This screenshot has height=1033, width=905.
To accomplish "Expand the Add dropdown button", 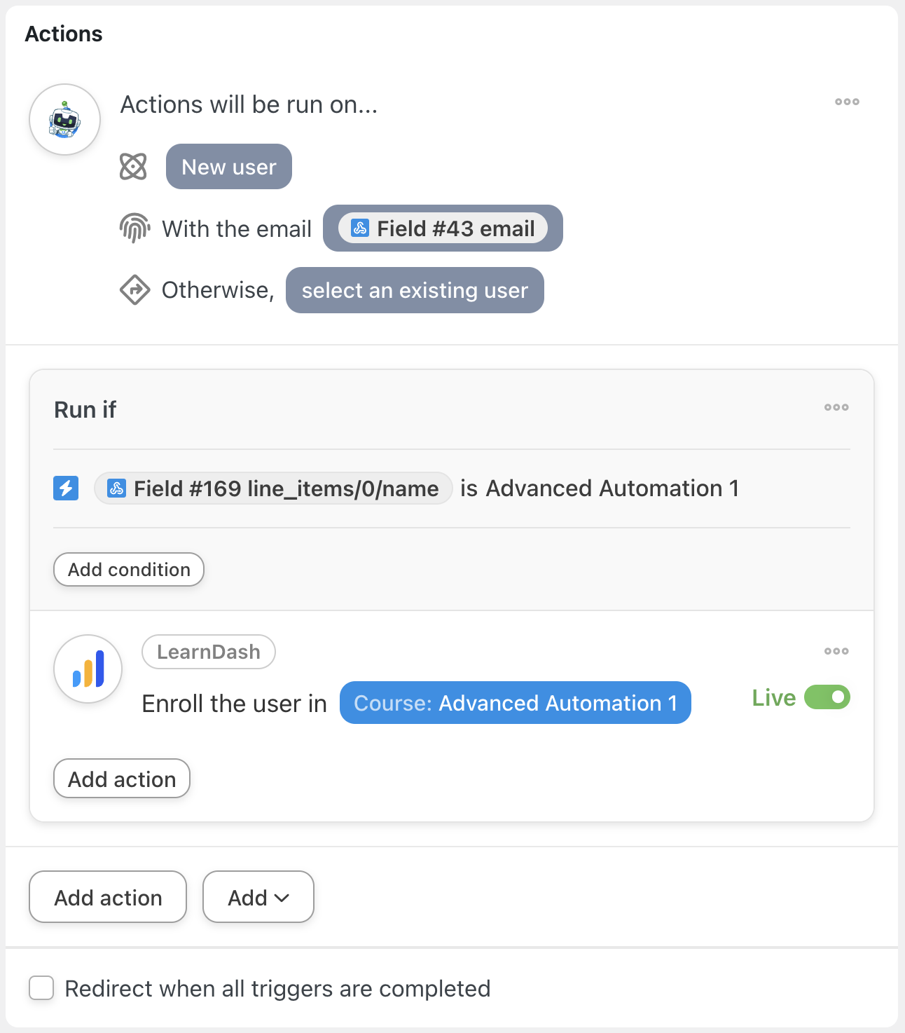I will pos(258,897).
